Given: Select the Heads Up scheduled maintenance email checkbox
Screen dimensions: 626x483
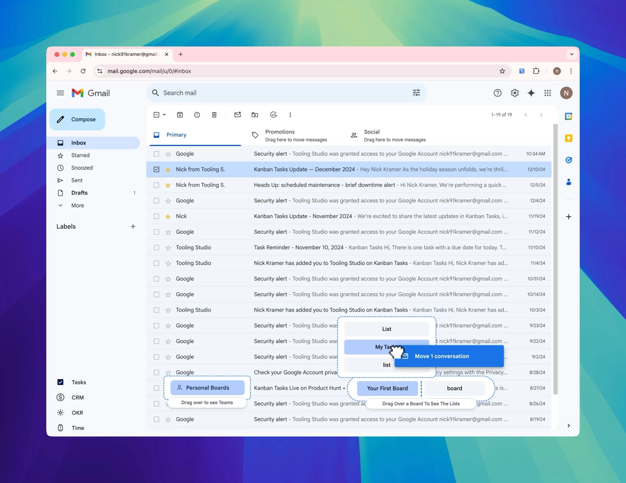Looking at the screenshot, I should pyautogui.click(x=156, y=185).
